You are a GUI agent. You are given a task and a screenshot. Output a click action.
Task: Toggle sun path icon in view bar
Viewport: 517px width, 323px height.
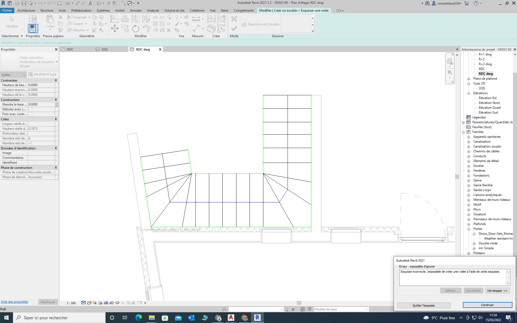click(x=95, y=303)
